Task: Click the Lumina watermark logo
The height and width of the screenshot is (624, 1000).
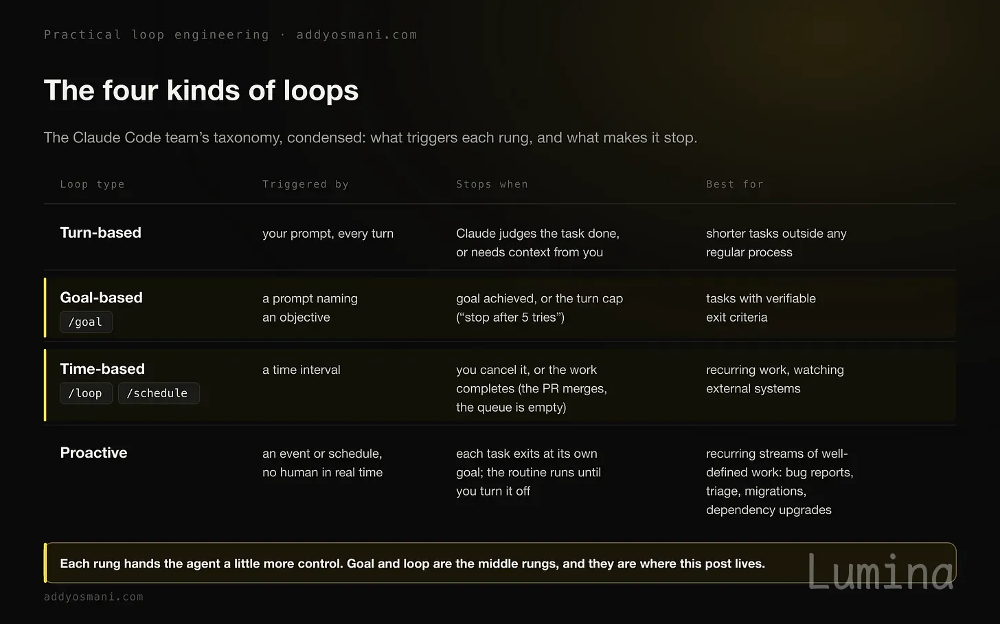Action: 880,572
